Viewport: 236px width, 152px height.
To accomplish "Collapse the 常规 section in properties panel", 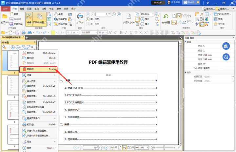I will [x=186, y=42].
